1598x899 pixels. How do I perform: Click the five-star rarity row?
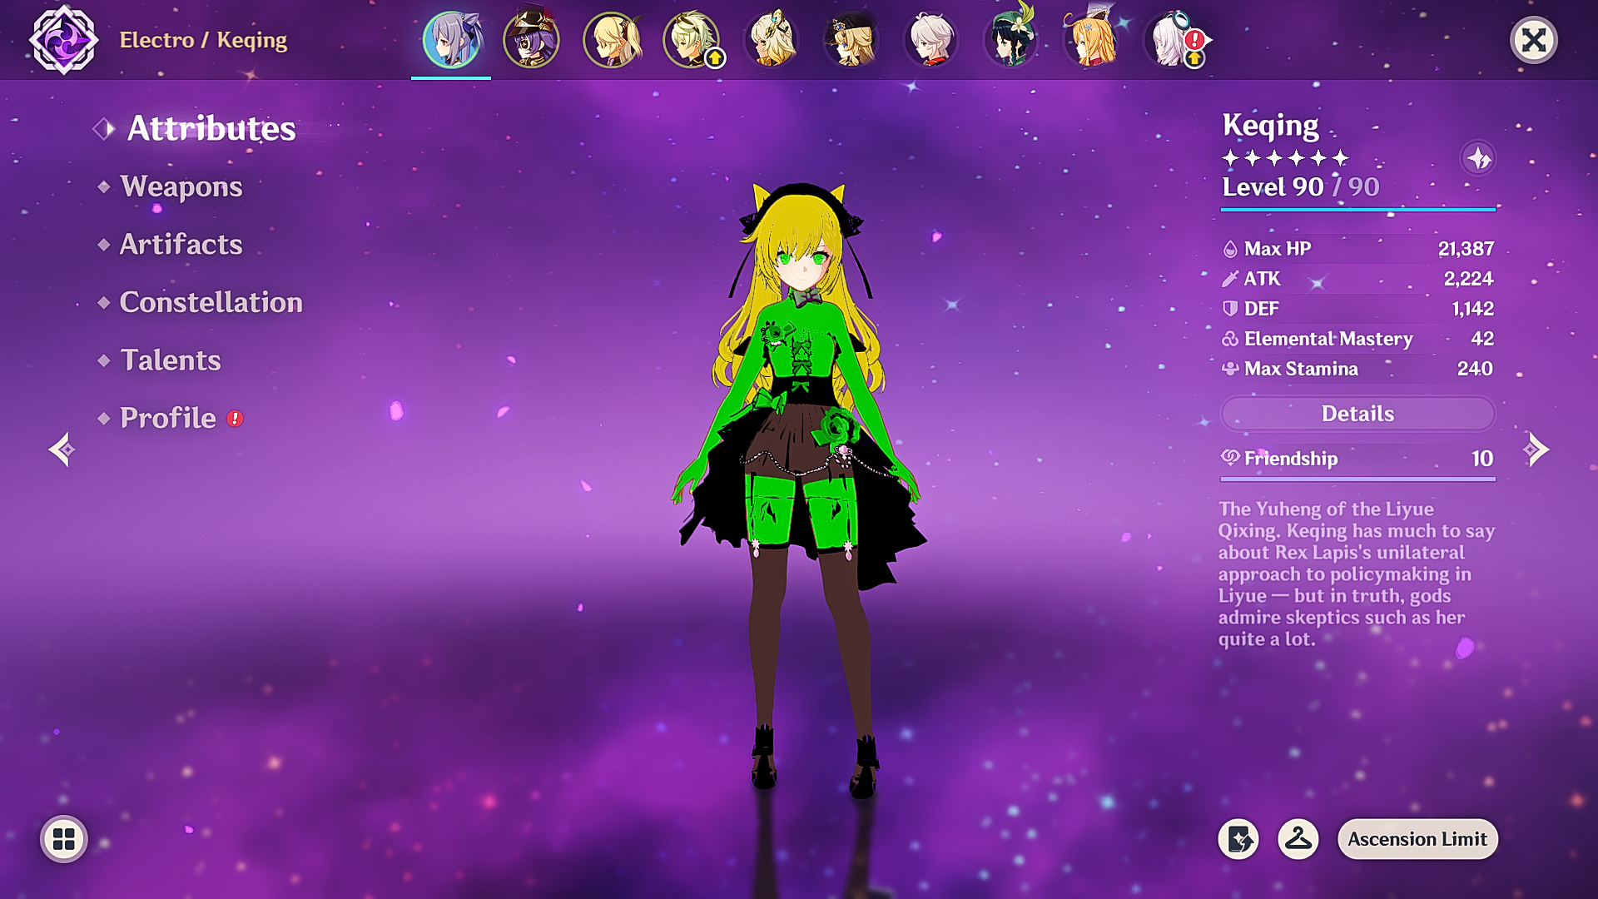(1285, 158)
